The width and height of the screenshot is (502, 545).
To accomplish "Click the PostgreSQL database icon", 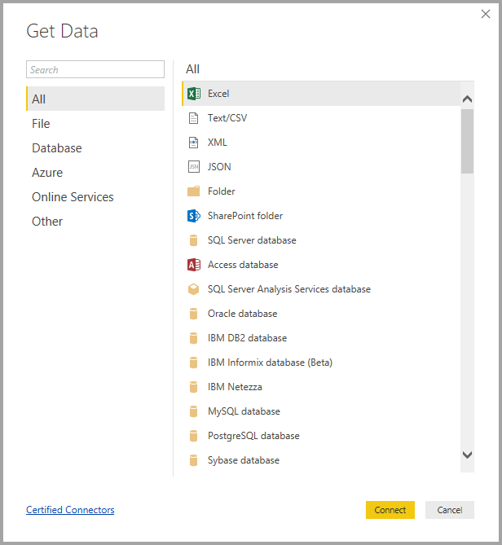I will tap(194, 436).
